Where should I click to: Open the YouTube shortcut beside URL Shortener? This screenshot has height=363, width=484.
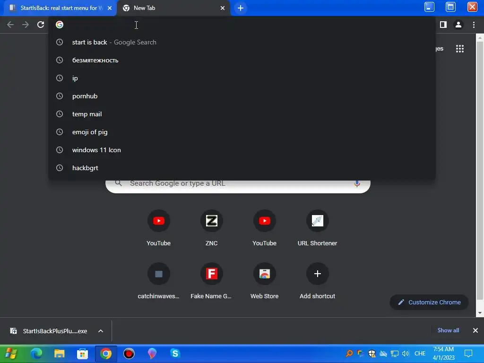pos(265,228)
